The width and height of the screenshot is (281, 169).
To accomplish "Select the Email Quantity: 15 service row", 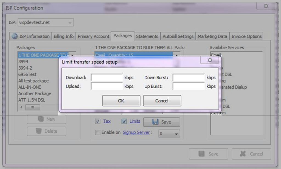I will (x=134, y=54).
